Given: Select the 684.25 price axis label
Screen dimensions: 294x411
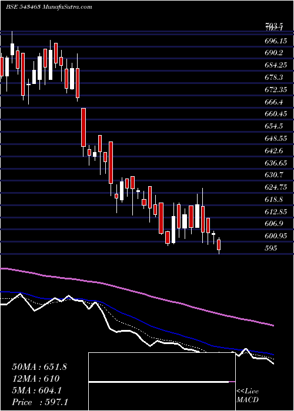Looking at the screenshot, I should tap(276, 65).
